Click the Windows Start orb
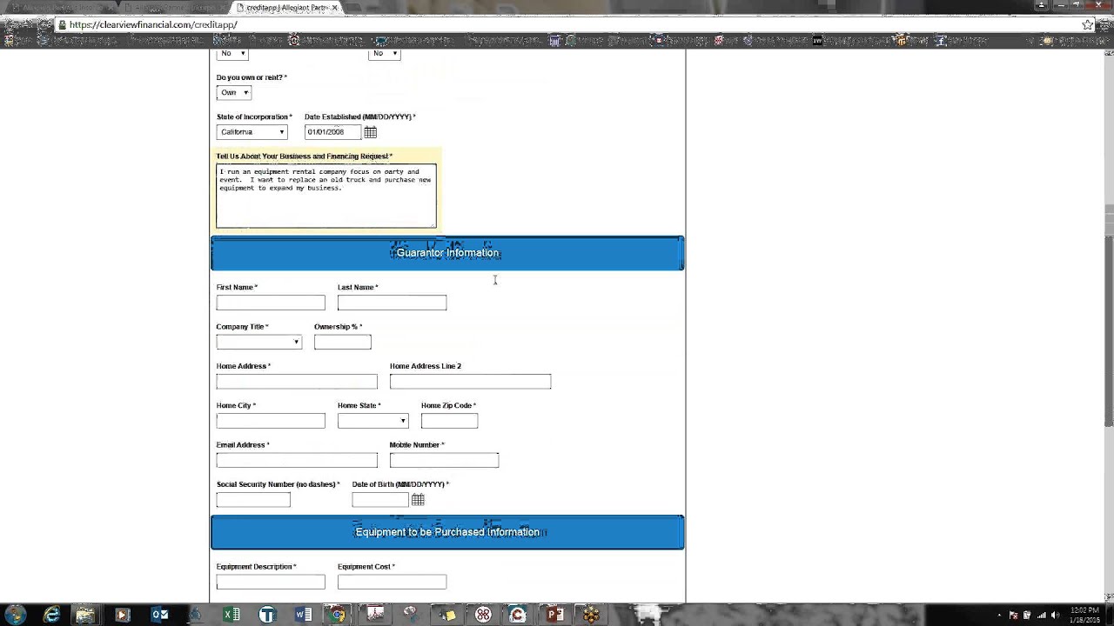This screenshot has height=626, width=1114. pyautogui.click(x=14, y=615)
